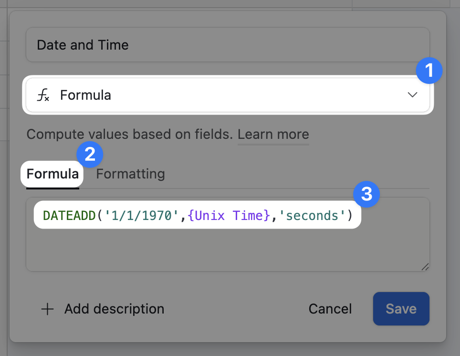Click the blue step 1 badge
The image size is (460, 356).
[x=429, y=71]
